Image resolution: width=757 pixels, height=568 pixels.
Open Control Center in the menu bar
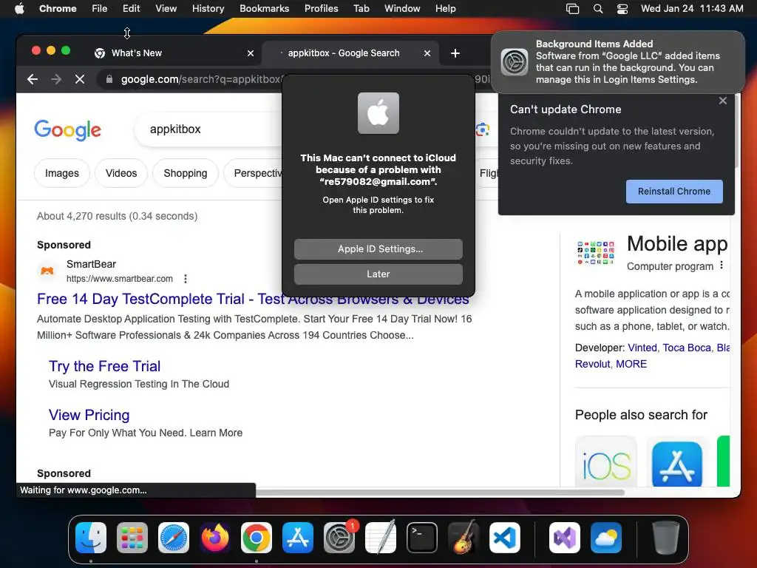point(622,9)
